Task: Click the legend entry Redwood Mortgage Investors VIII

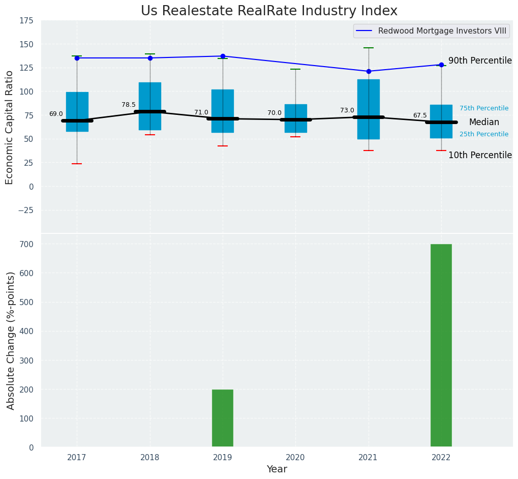Action: [x=431, y=31]
